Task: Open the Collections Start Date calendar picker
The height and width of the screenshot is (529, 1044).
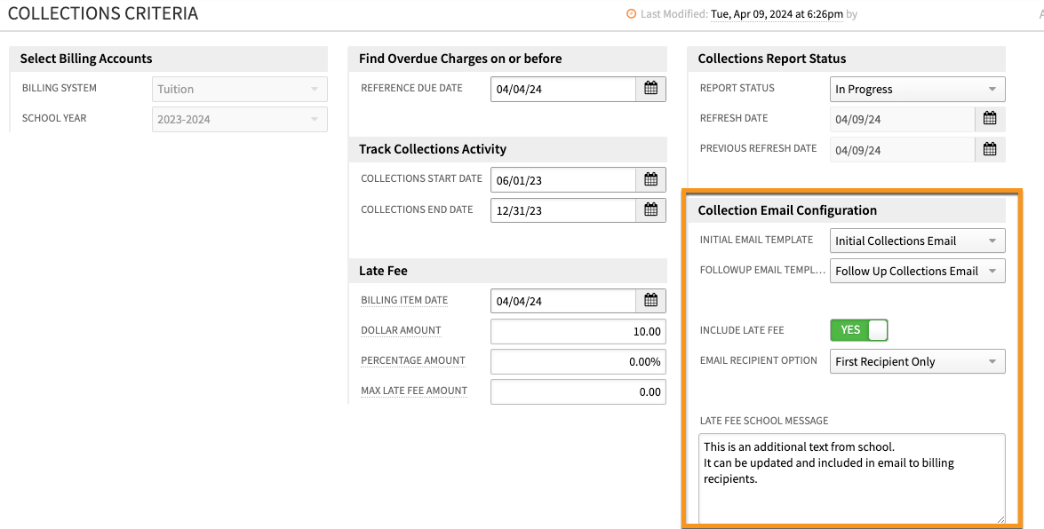Action: [x=650, y=179]
